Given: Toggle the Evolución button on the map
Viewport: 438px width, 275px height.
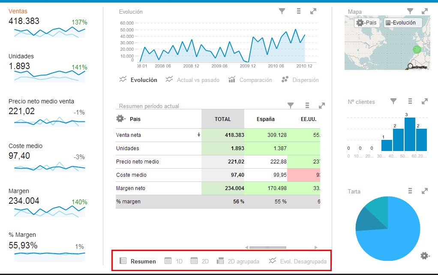Looking at the screenshot, I should 402,23.
